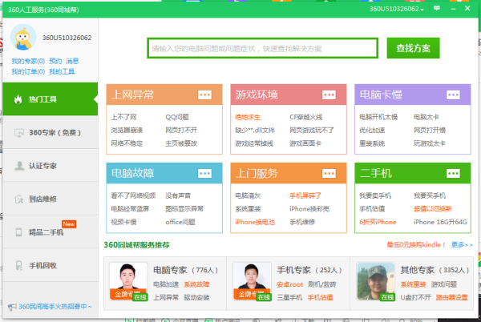Go to the 精品二手机 sidebar tab
Viewport: 481px width, 322px height.
tap(50, 232)
